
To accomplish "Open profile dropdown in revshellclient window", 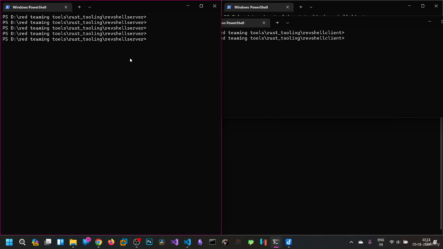I will (x=287, y=23).
